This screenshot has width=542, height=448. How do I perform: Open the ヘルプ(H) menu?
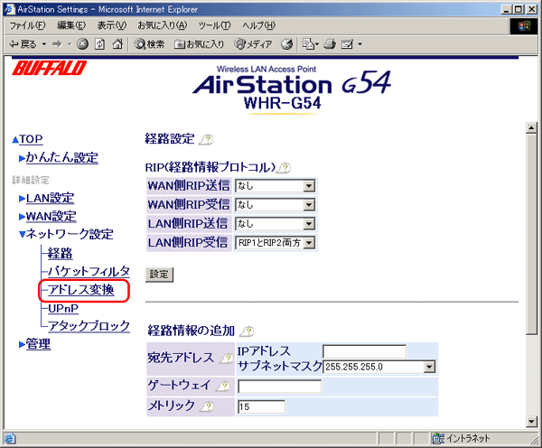[258, 25]
